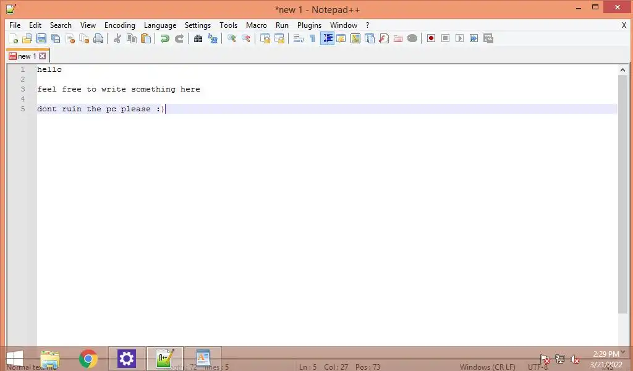Open the Edit menu

(35, 25)
